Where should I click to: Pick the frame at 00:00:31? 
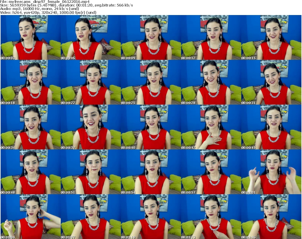(x=271, y=82)
